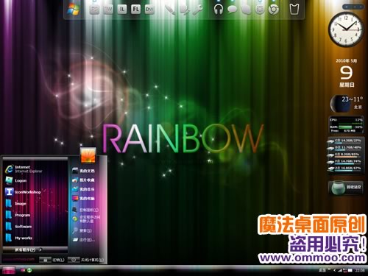The image size is (368, 276).
Task: Expand the All Programs (所有程序) arrow
Action: click(x=28, y=250)
